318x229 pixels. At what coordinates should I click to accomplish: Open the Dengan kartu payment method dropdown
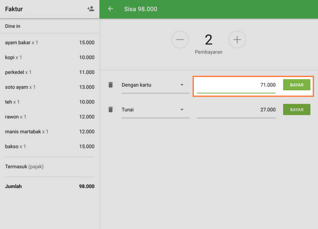click(x=155, y=85)
